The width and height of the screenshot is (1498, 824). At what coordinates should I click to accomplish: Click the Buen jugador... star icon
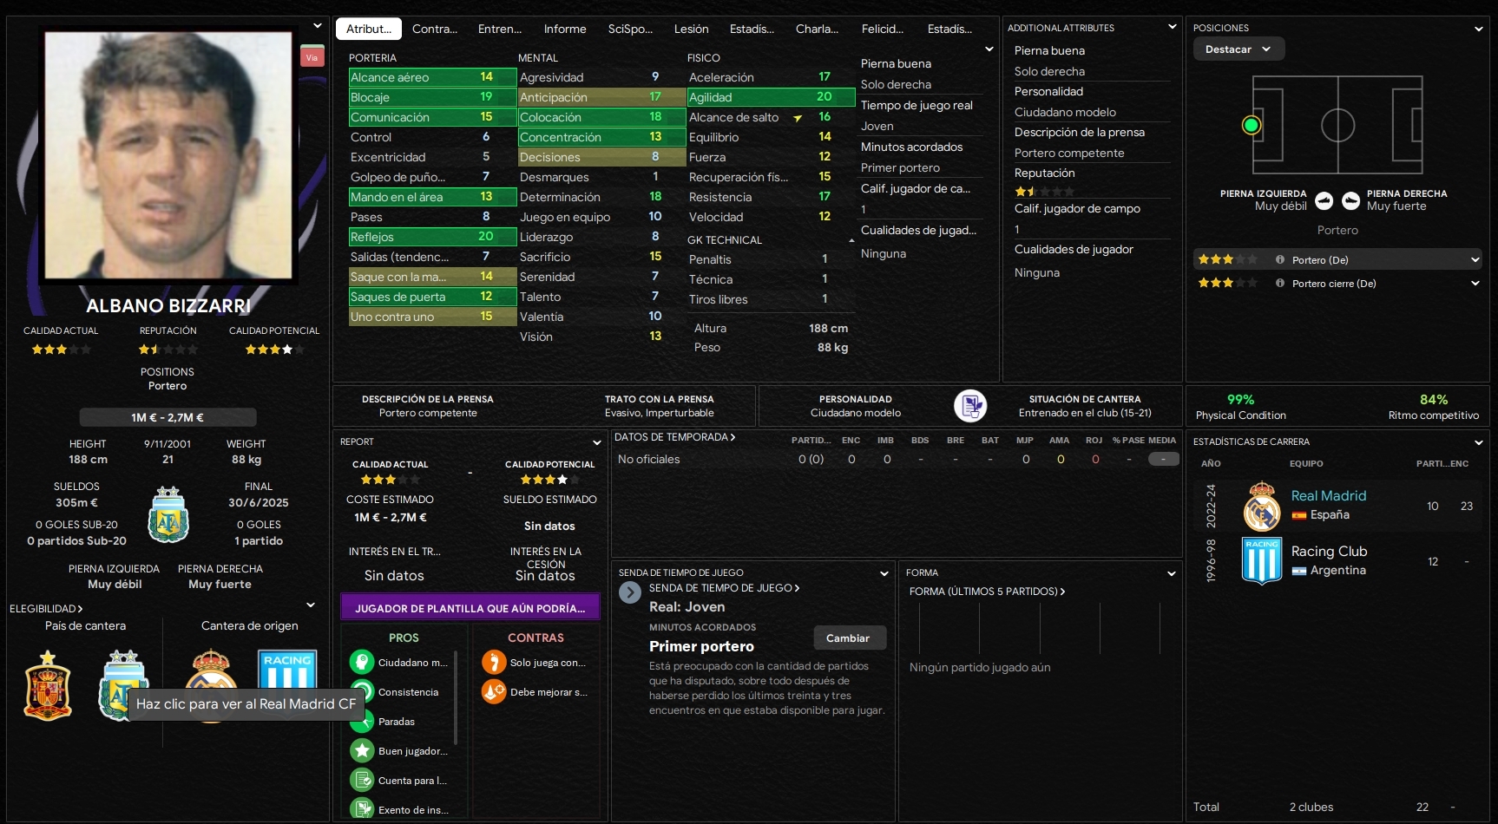point(362,751)
